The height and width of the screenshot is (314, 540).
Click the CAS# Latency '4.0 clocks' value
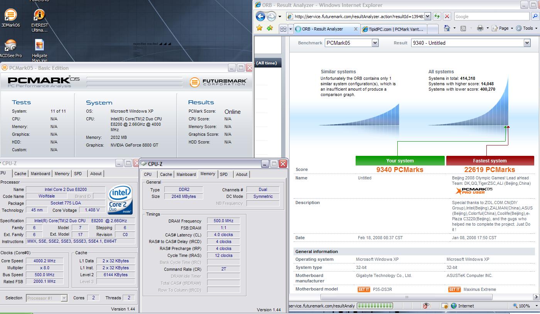224,235
